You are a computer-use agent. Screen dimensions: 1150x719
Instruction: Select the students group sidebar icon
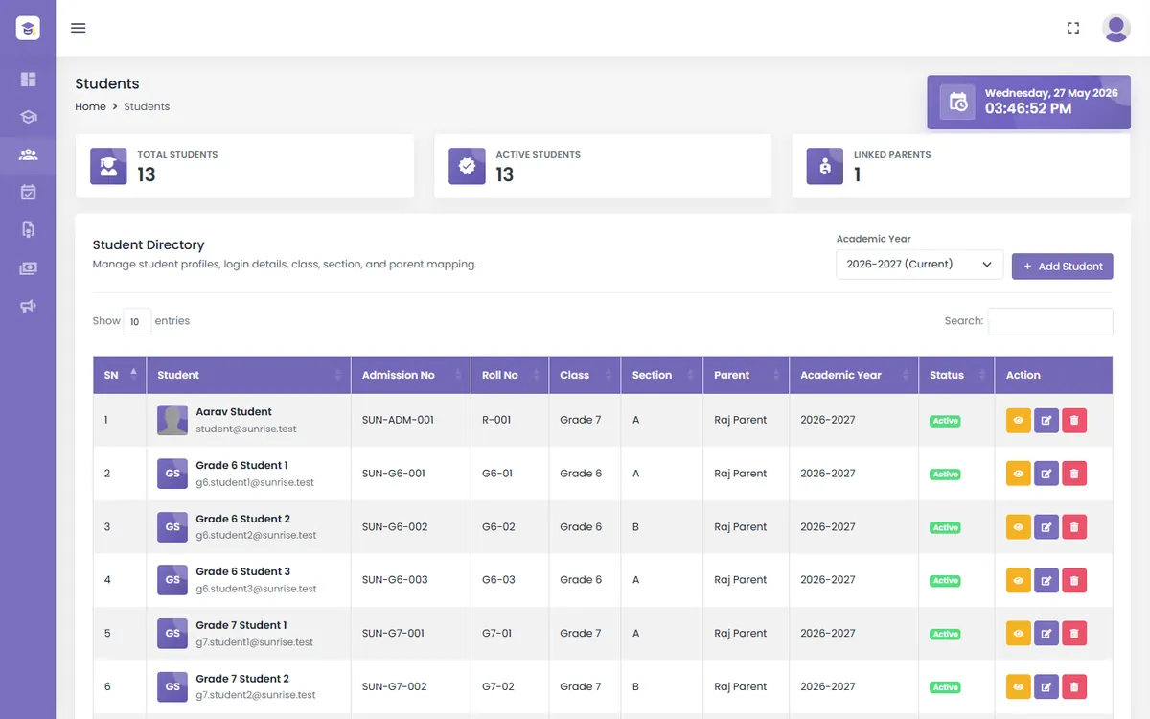tap(28, 154)
